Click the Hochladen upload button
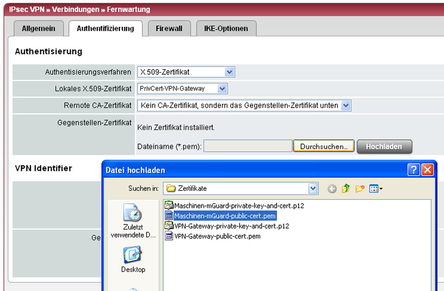Viewport: 444px width, 291px height. (384, 147)
